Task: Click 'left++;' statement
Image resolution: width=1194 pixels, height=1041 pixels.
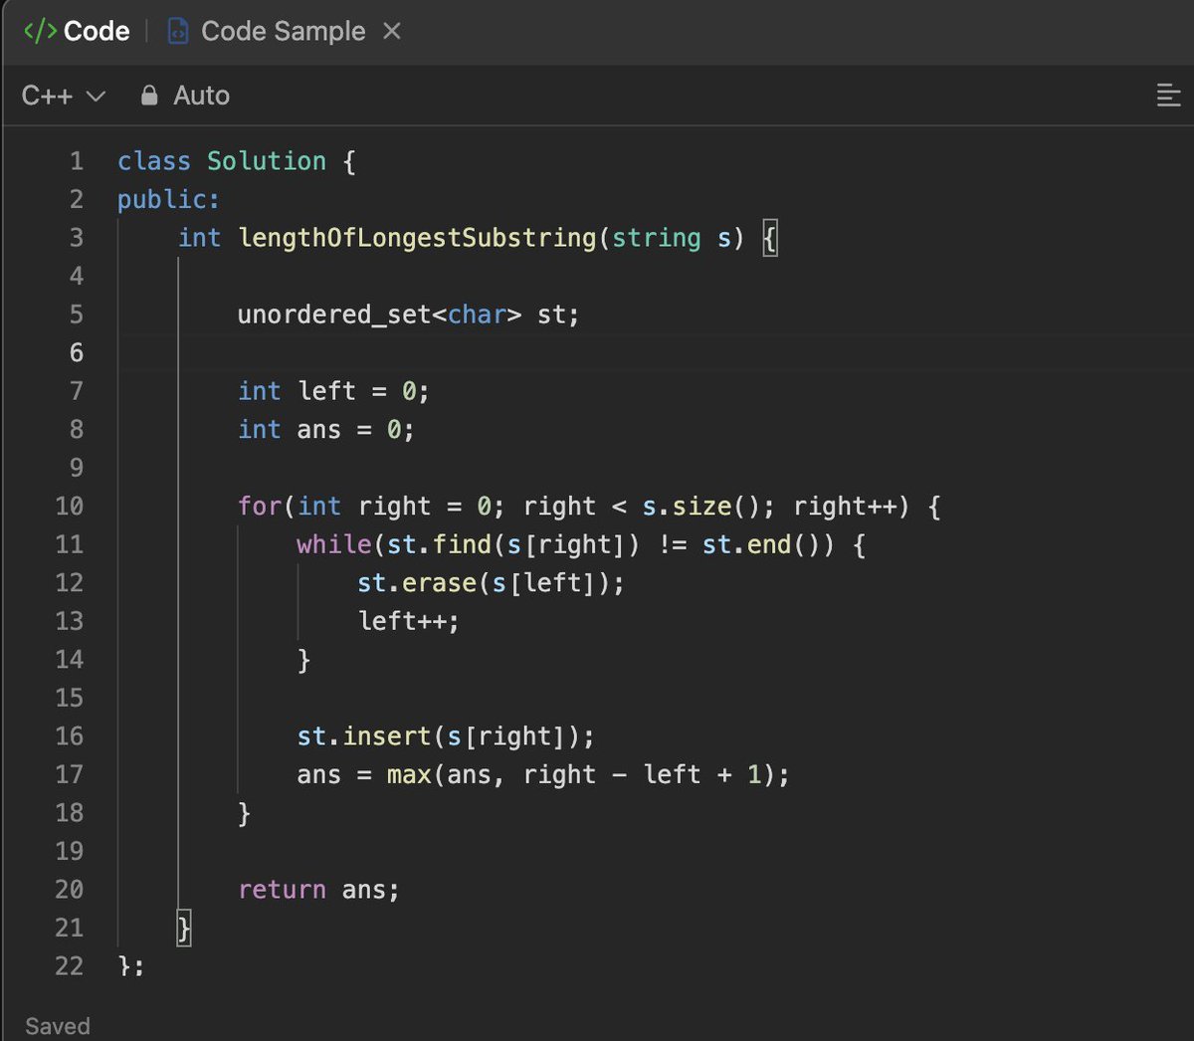Action: coord(408,621)
